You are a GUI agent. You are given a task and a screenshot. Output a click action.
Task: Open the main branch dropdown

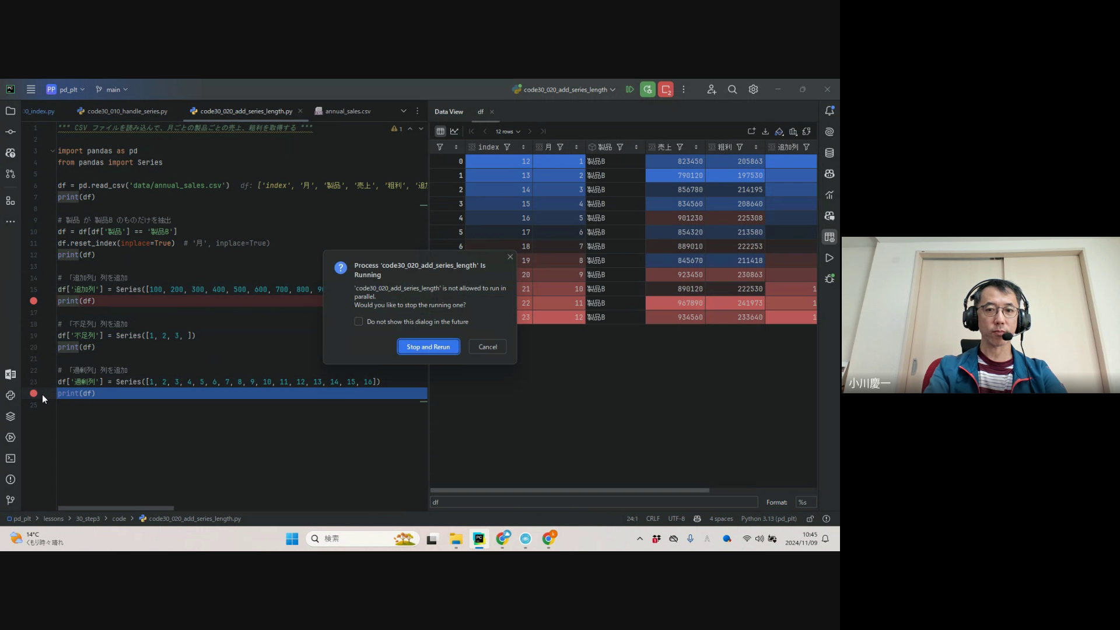(x=113, y=89)
